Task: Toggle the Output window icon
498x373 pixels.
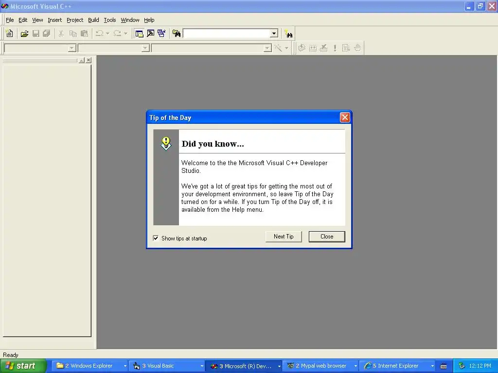Action: click(151, 34)
